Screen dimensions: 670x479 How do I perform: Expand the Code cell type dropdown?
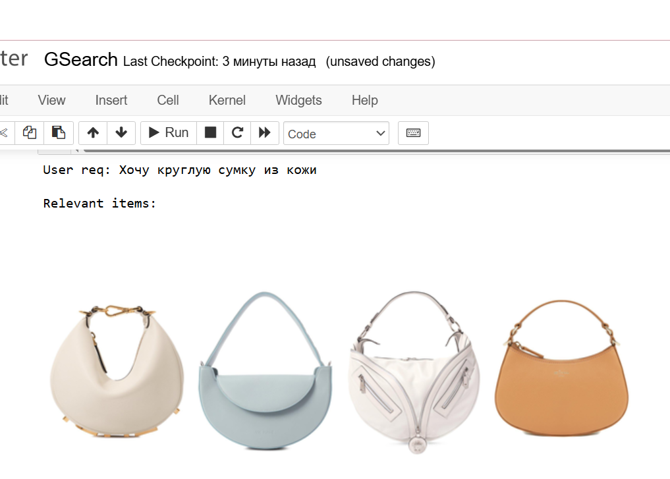pyautogui.click(x=336, y=133)
